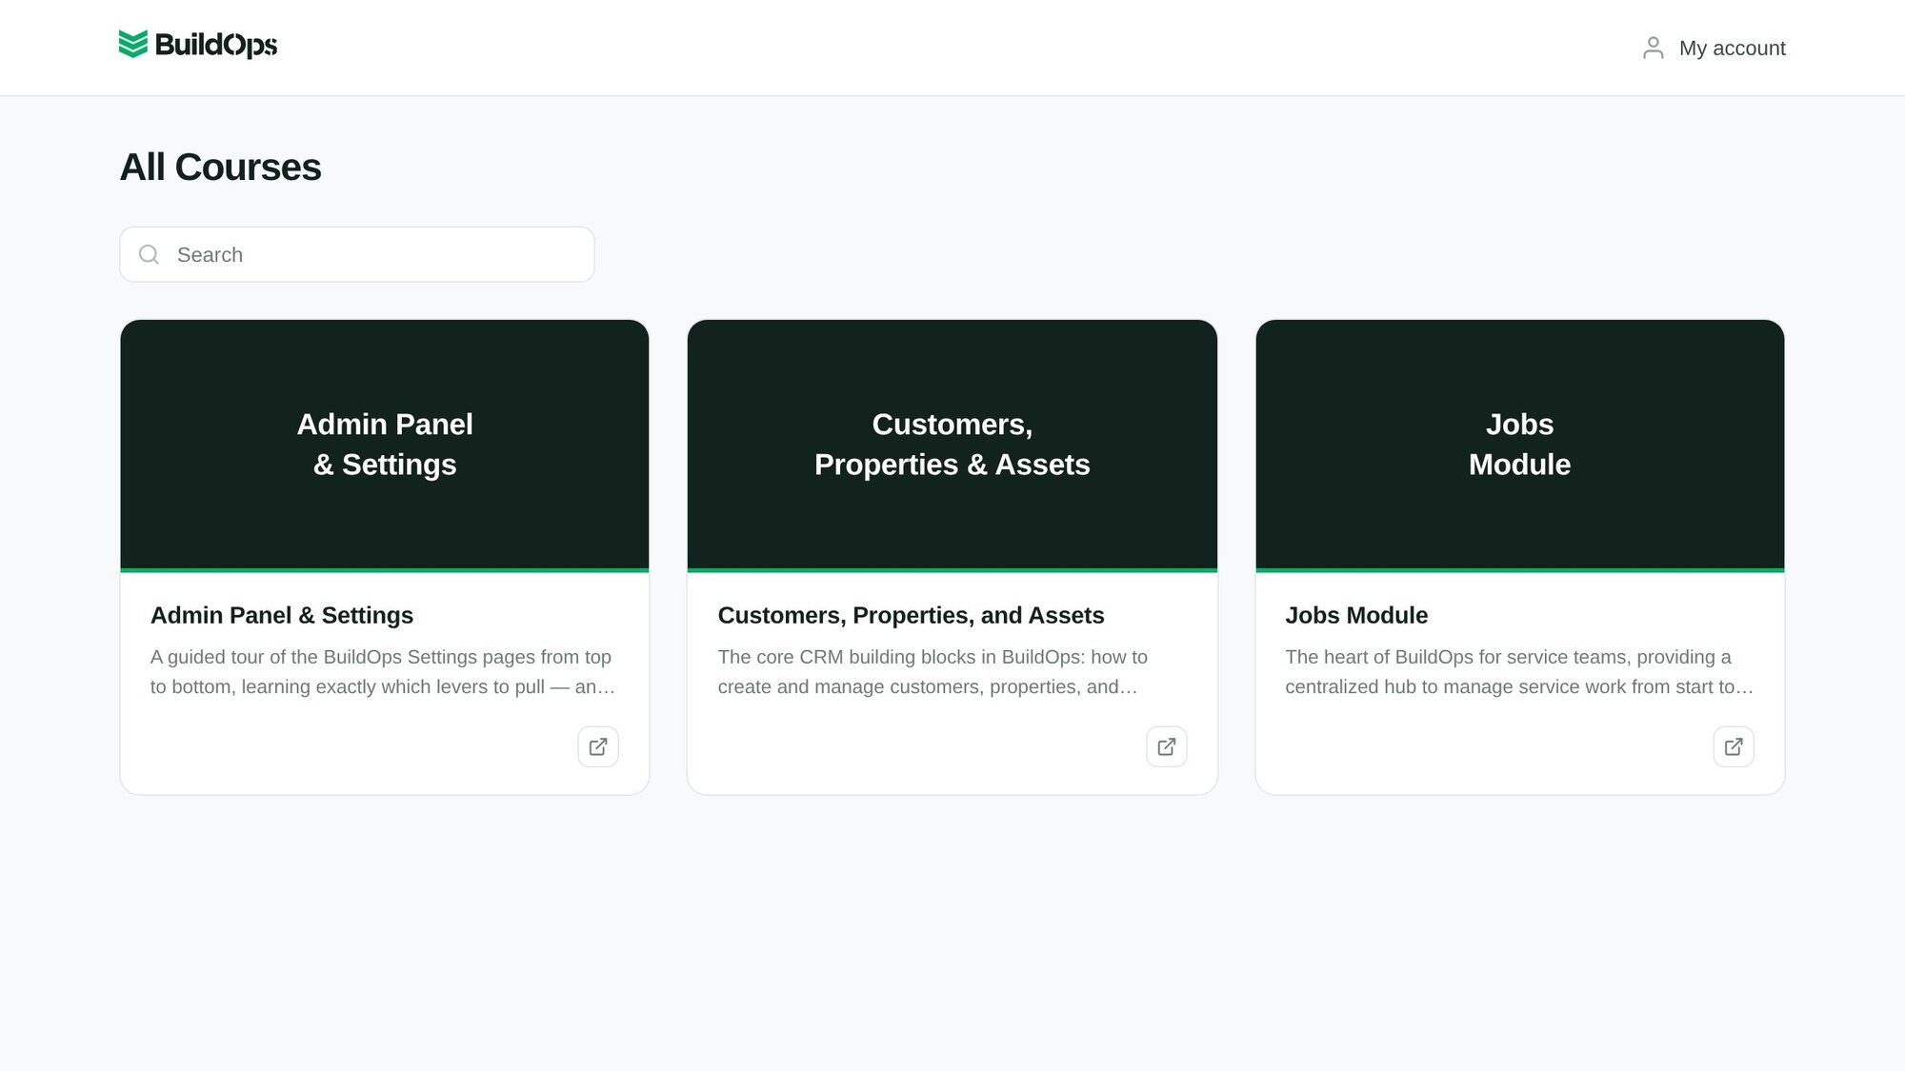
Task: Click the user profile icon
Action: [1653, 48]
